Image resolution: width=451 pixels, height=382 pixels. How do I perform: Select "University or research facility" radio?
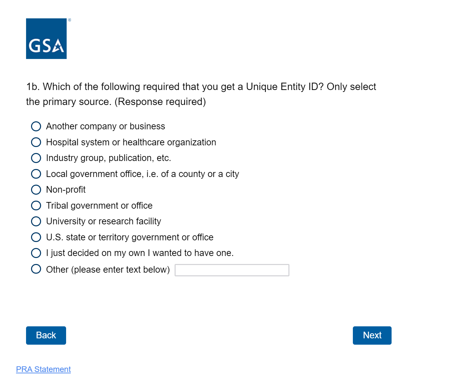[36, 221]
